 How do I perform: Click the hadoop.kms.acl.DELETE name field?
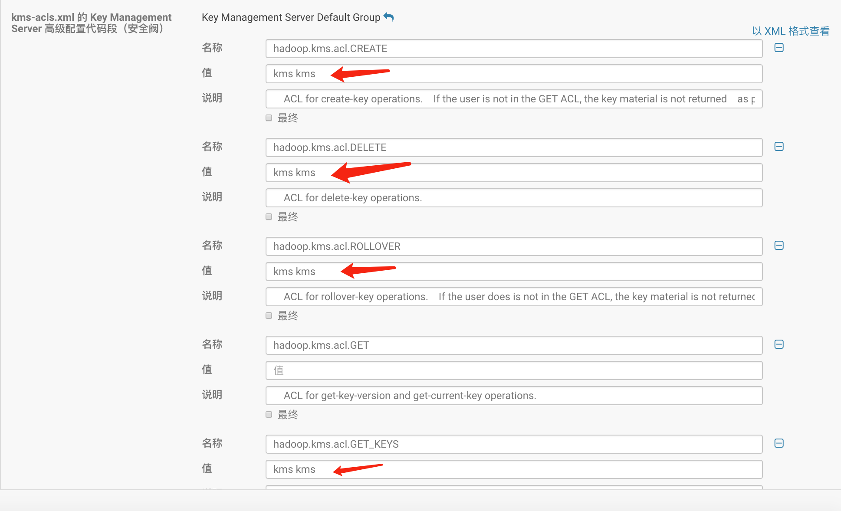pyautogui.click(x=514, y=147)
